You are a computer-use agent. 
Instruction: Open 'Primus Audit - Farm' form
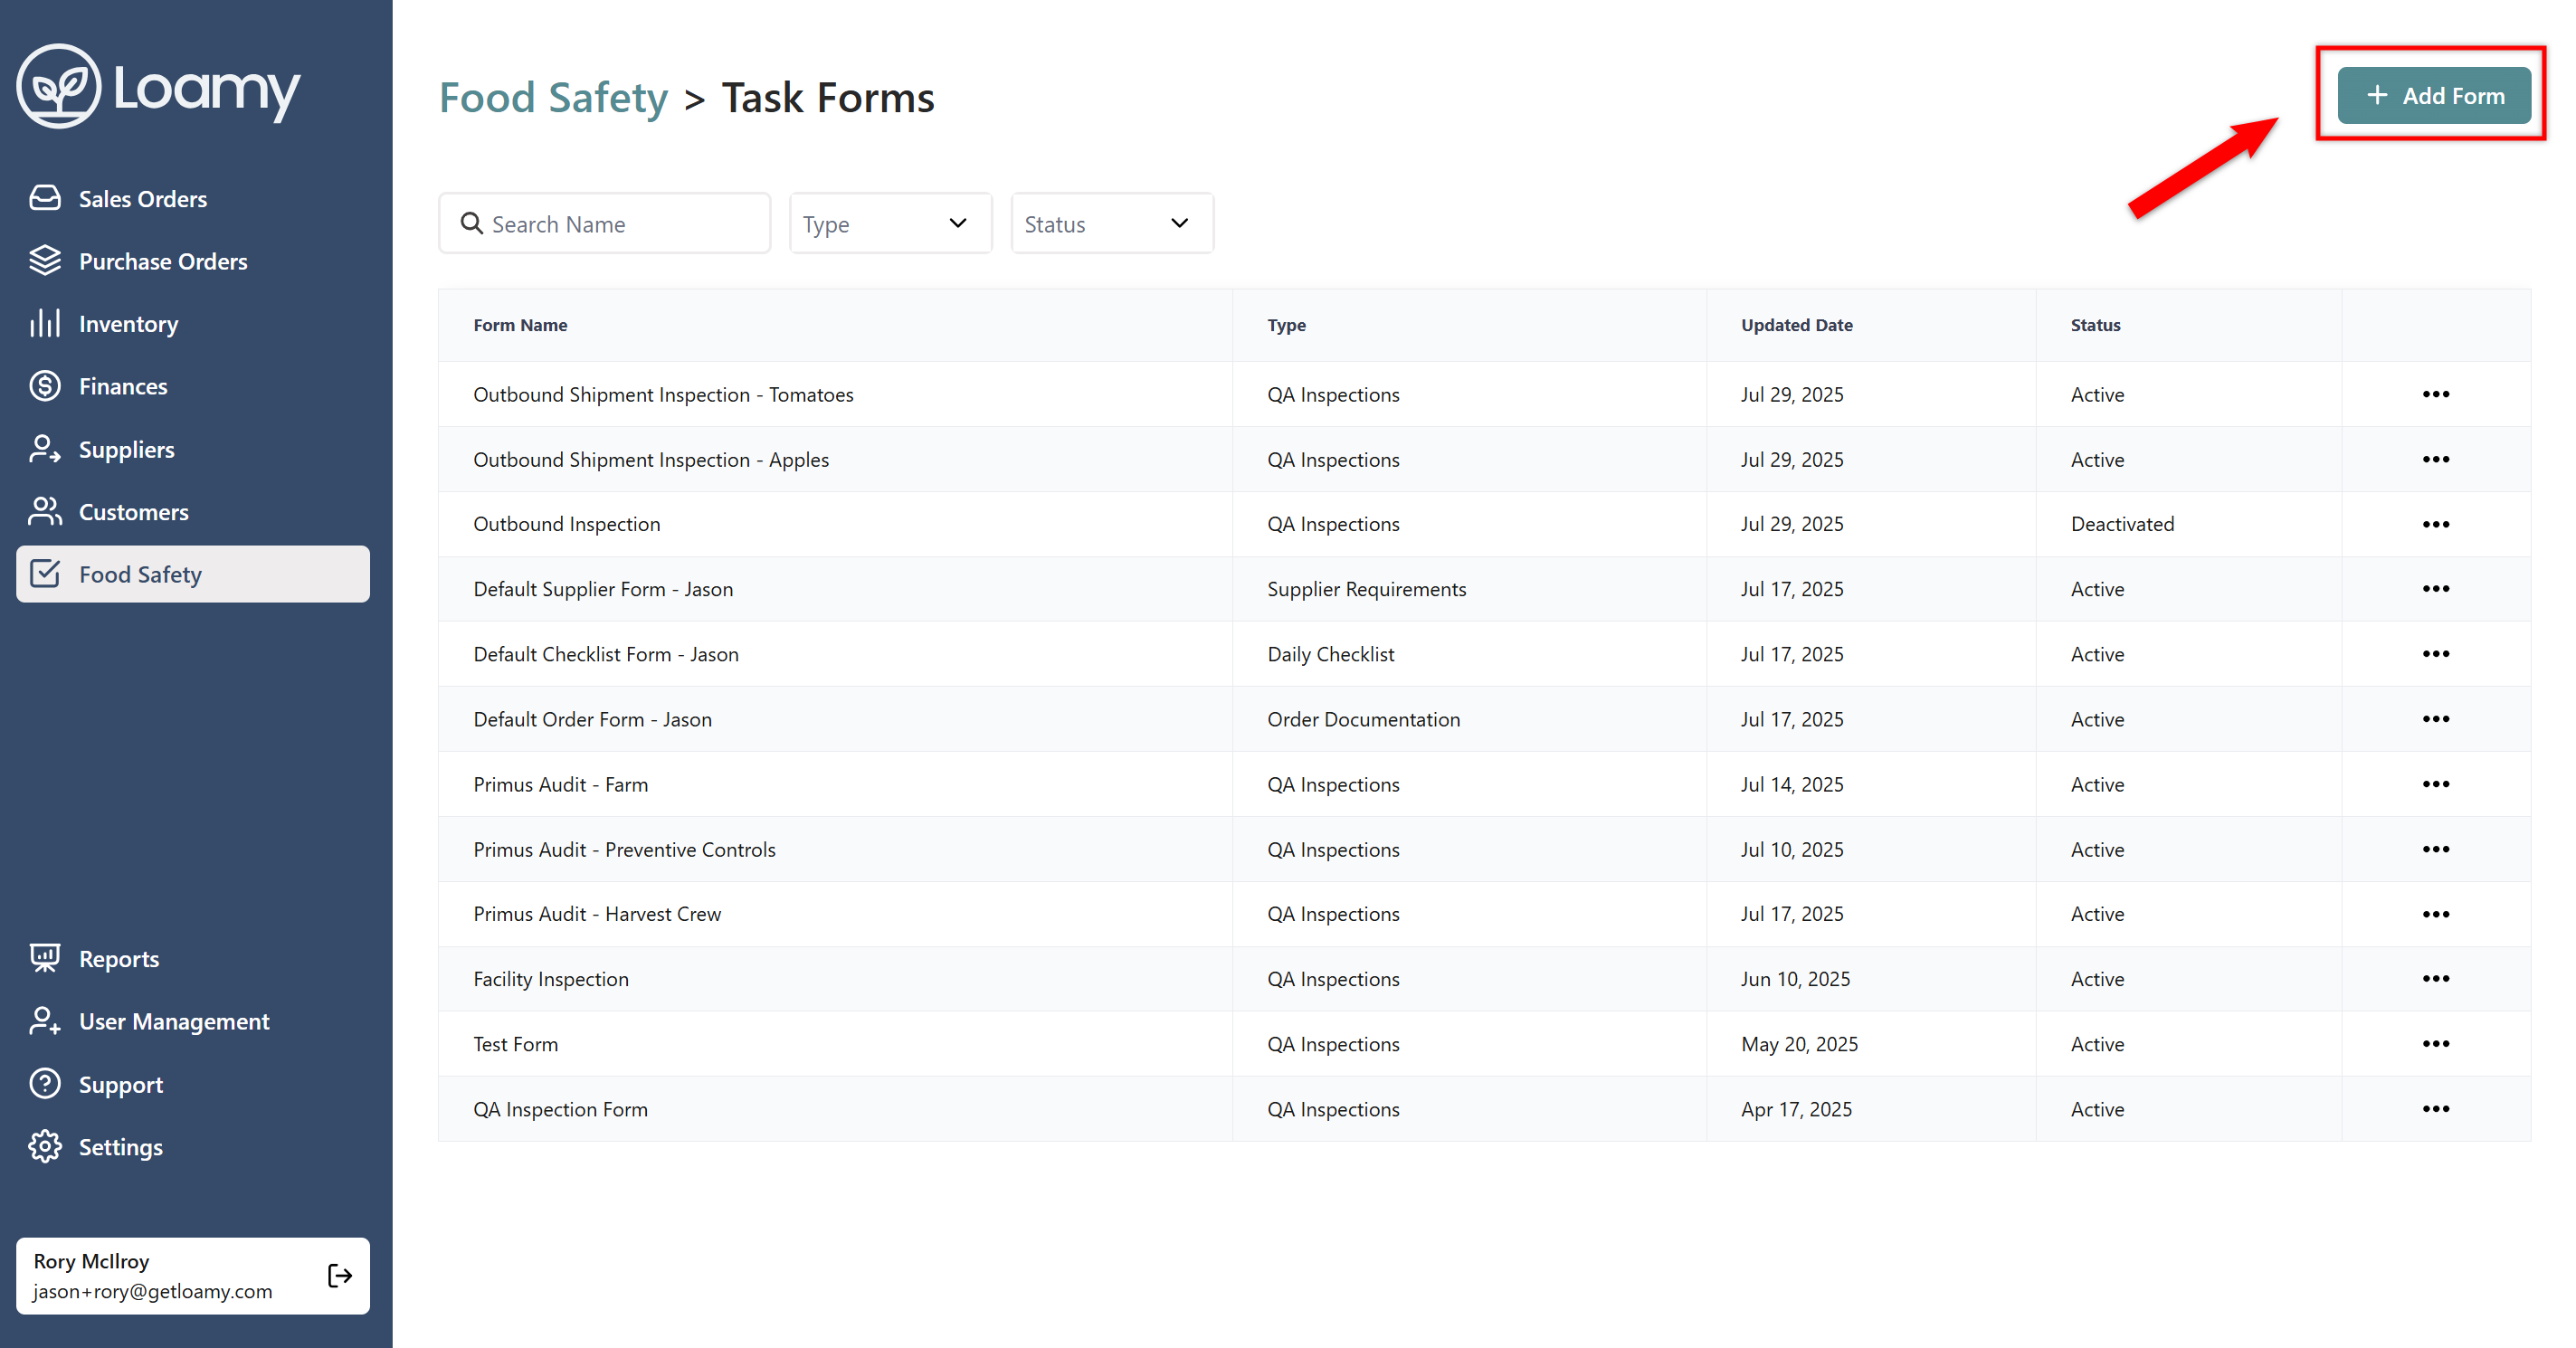560,784
